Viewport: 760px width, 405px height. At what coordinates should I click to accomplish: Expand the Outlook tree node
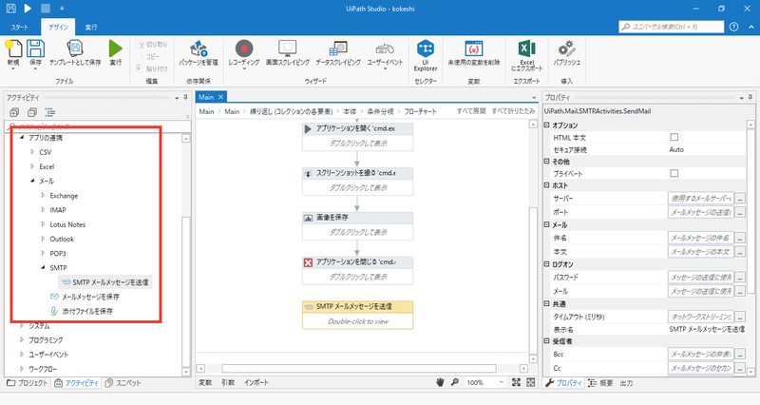click(x=43, y=239)
